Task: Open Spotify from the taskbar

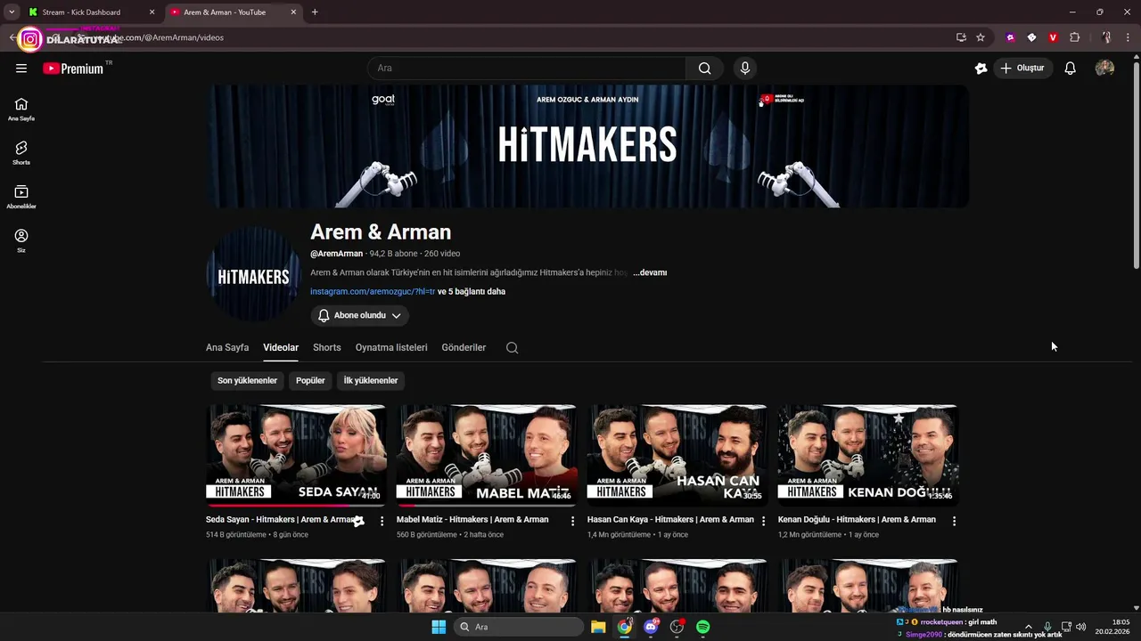Action: click(x=702, y=627)
